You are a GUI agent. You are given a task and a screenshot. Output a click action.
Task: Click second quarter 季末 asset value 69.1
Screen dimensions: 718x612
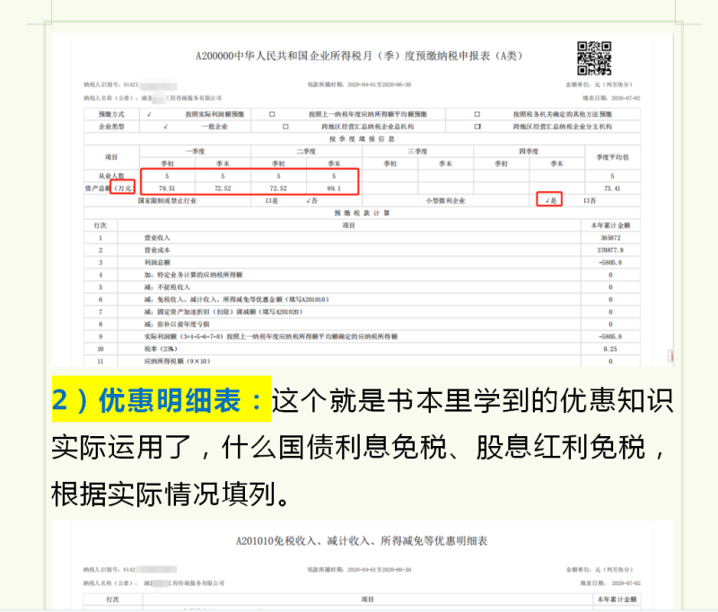click(x=333, y=188)
